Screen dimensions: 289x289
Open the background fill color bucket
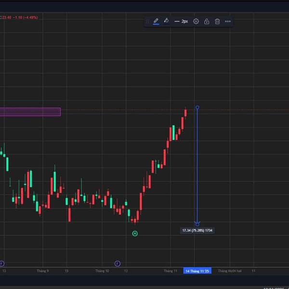166,21
